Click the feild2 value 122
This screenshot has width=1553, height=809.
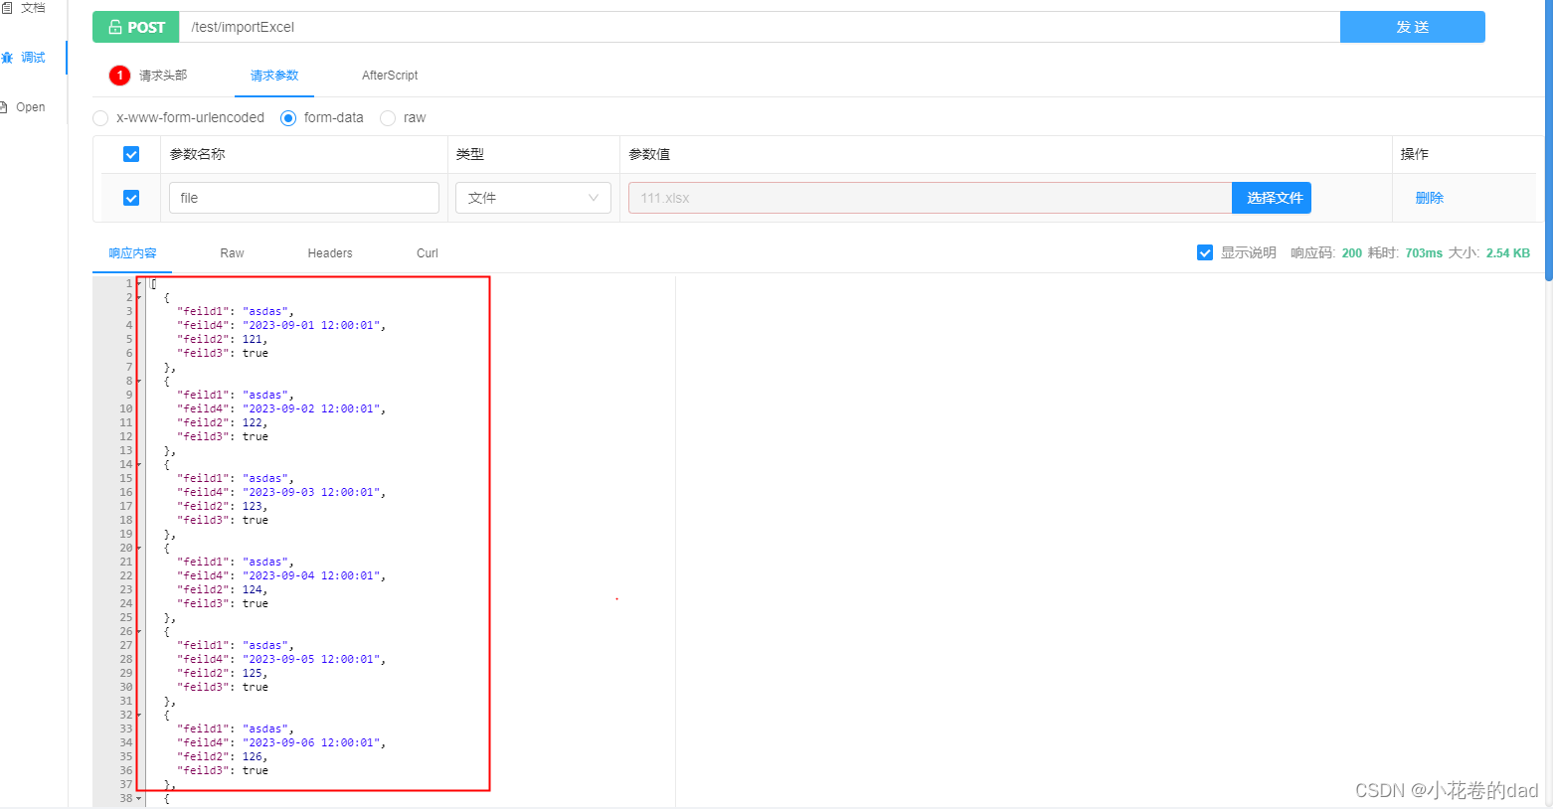click(x=253, y=423)
